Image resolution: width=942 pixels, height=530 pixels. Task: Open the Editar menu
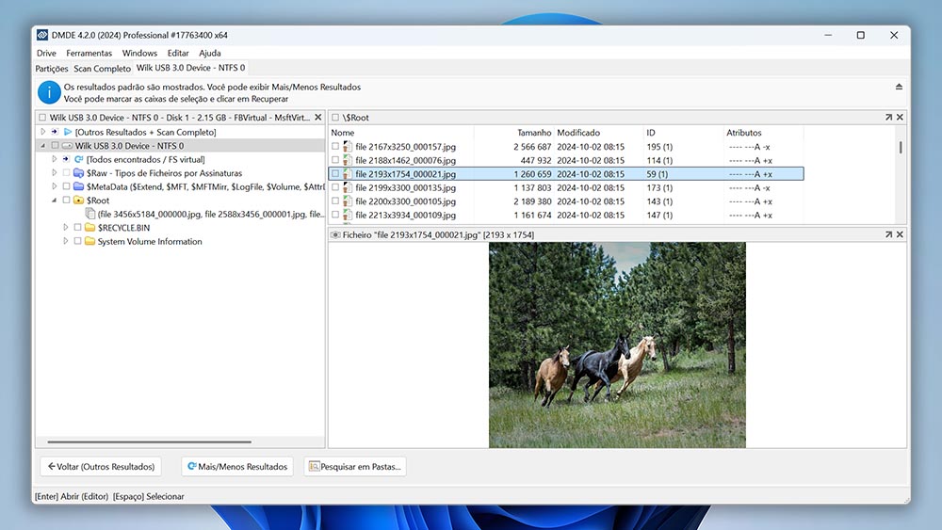[178, 53]
